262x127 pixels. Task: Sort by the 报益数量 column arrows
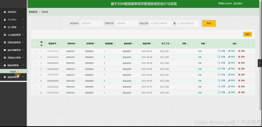point(114,44)
